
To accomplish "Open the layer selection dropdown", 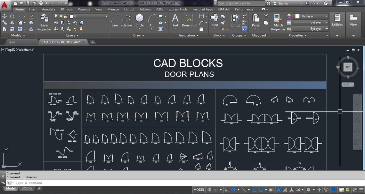I will tap(106, 16).
